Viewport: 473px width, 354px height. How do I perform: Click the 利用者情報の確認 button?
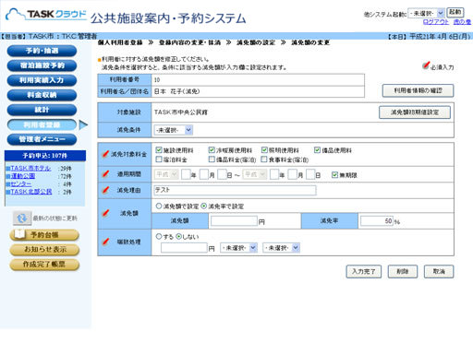418,90
